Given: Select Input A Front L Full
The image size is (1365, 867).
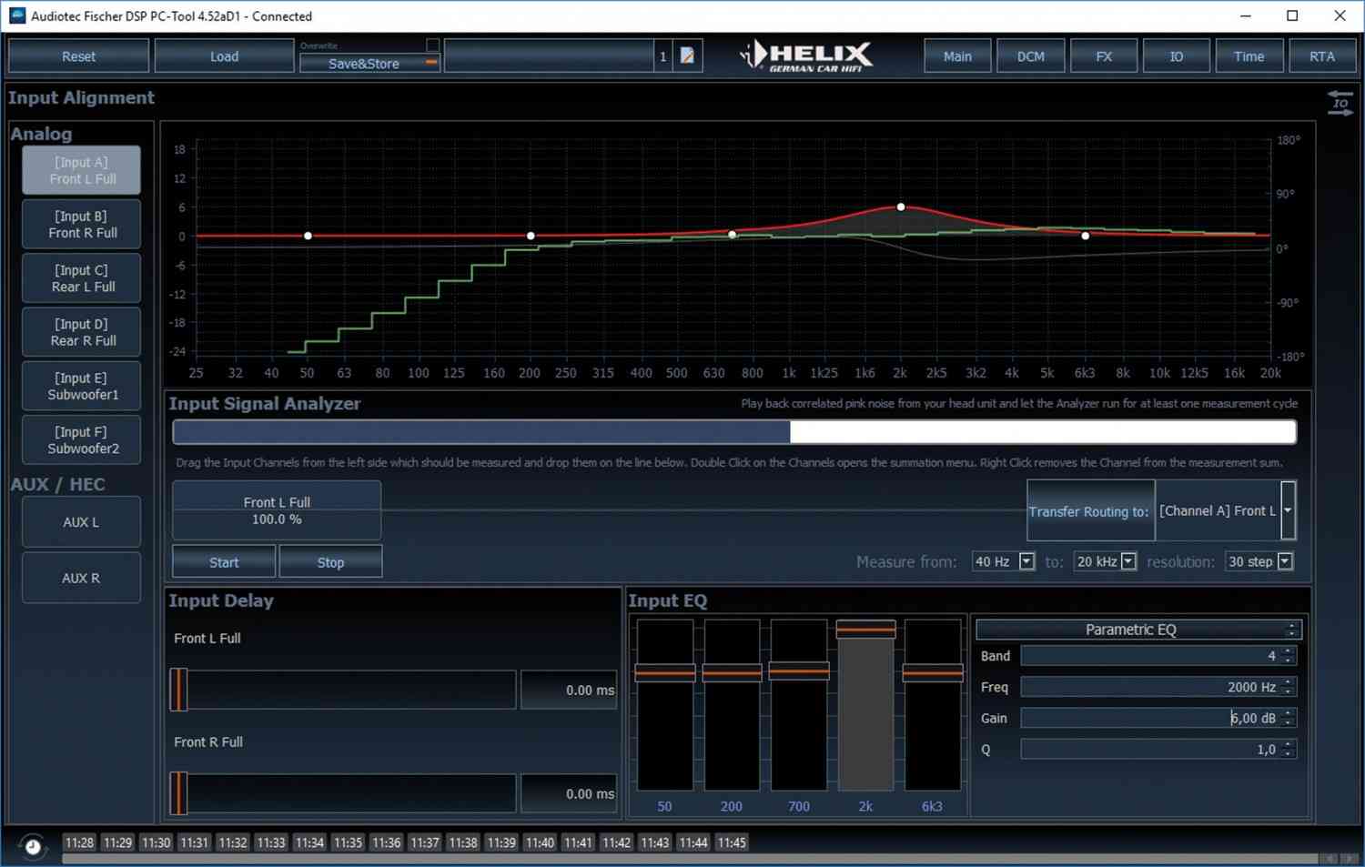Looking at the screenshot, I should click(82, 170).
